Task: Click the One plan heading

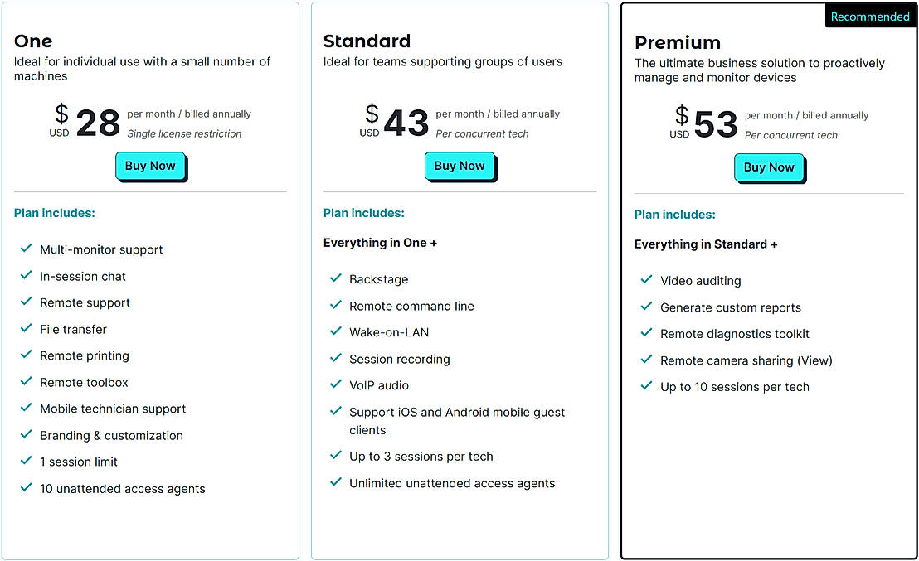Action: click(x=33, y=41)
